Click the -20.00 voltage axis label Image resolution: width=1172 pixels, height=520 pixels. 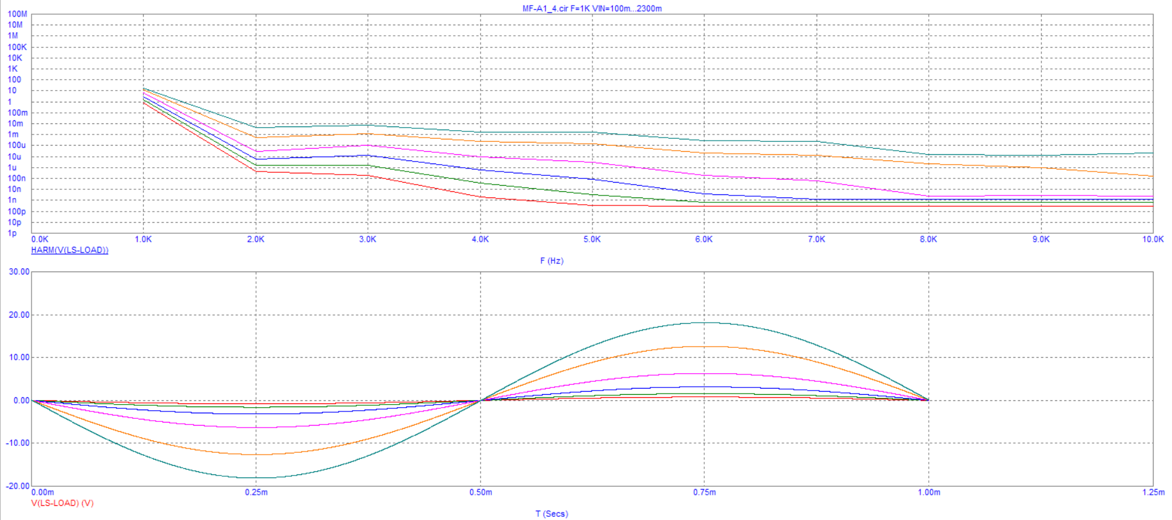pyautogui.click(x=18, y=486)
